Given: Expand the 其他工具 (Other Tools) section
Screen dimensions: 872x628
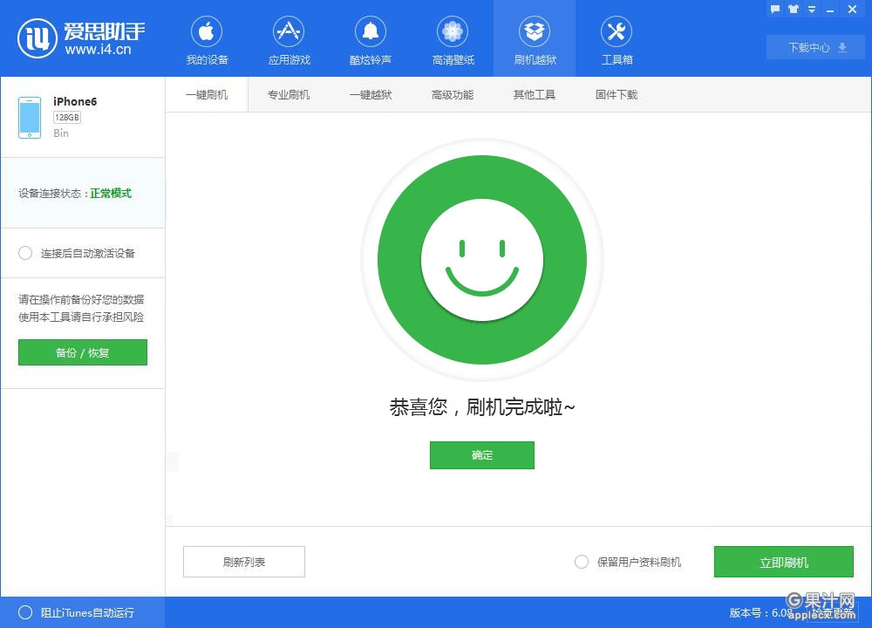Looking at the screenshot, I should 534,94.
